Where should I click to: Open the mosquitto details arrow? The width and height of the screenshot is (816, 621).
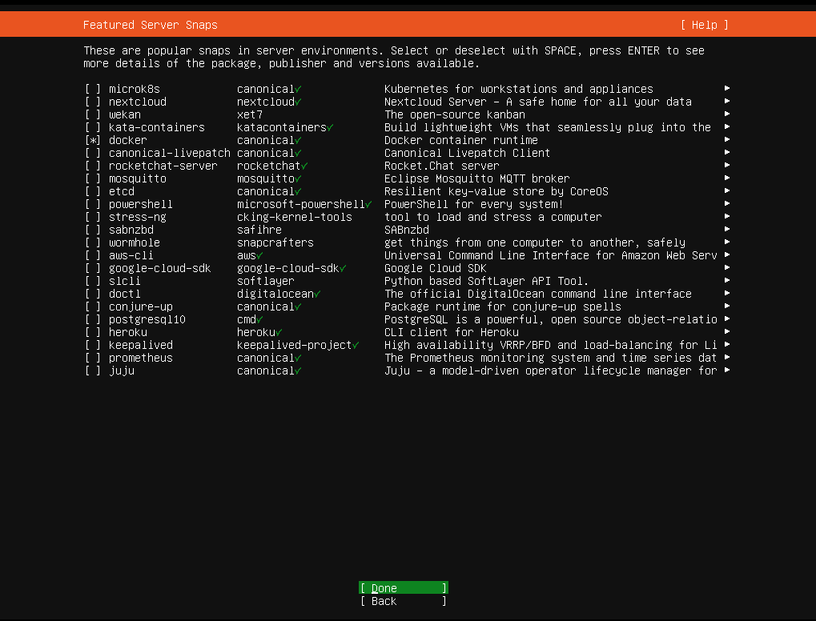pos(726,178)
